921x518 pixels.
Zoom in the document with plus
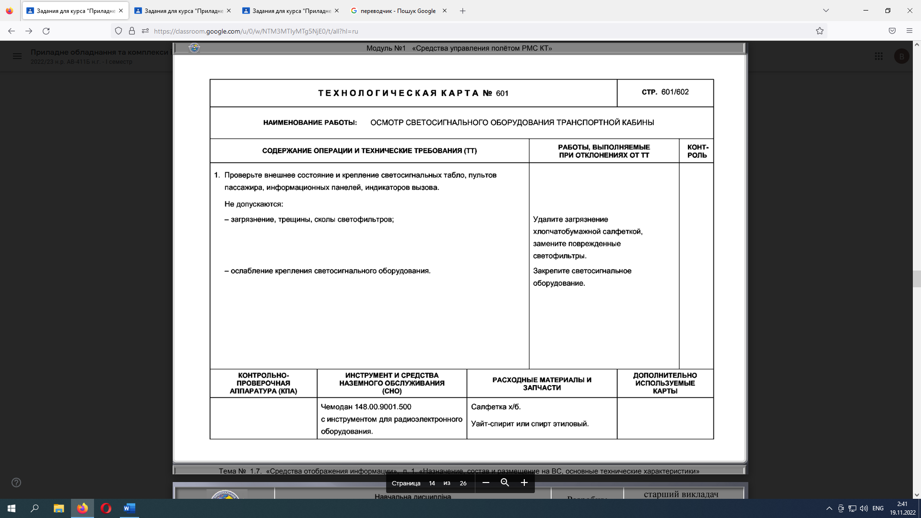coord(524,483)
